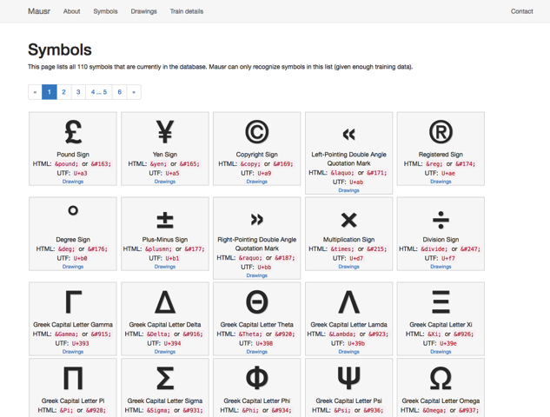Click the &times; HTML entity code
Image resolution: width=550 pixels, height=417 pixels.
(x=342, y=249)
